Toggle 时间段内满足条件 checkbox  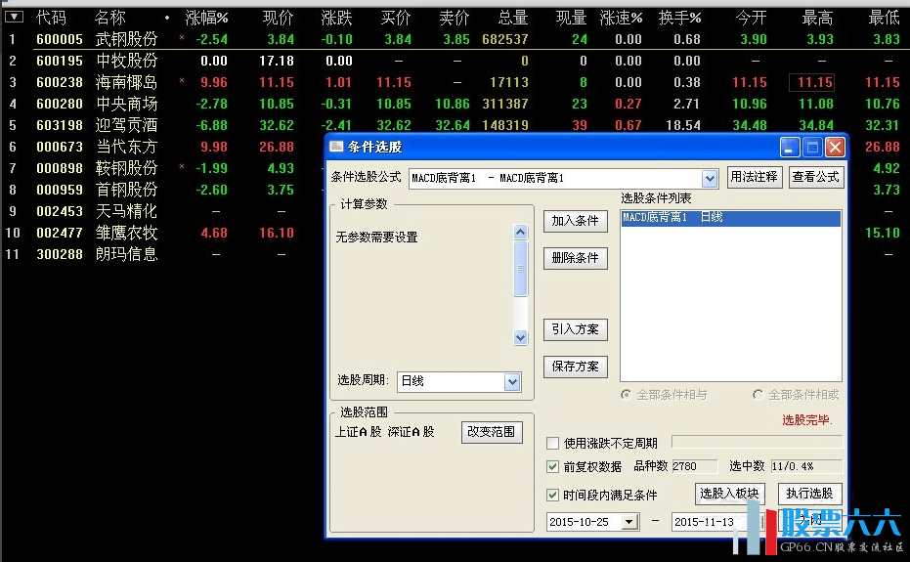tap(553, 496)
